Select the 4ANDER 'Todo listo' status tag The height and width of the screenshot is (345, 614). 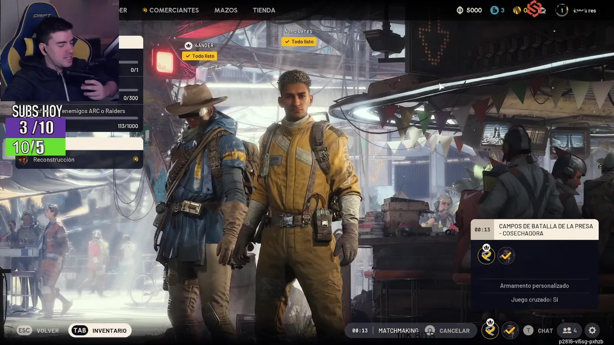[x=199, y=56]
